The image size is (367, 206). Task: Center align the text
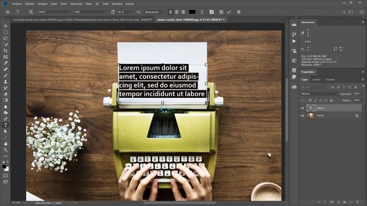pyautogui.click(x=177, y=12)
